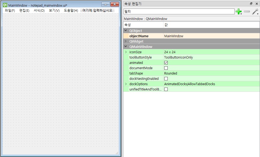This screenshot has width=260, height=157.
Task: Open the 파일(F) menu in the form
Action: 10,11
